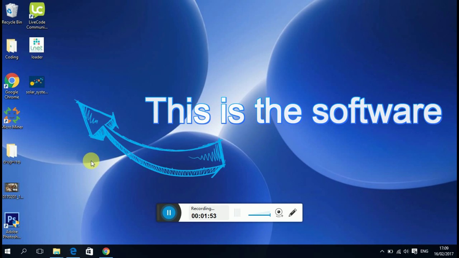Launch LiveCode Community desktop shortcut
The width and height of the screenshot is (459, 258).
coord(37,16)
